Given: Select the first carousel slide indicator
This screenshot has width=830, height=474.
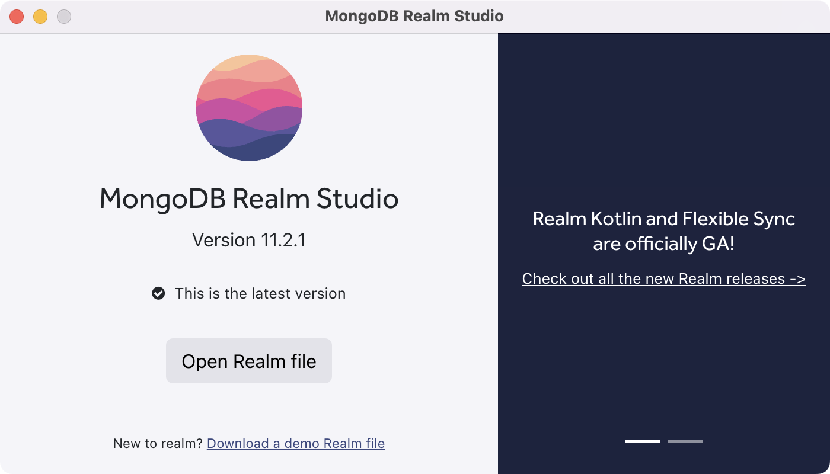Looking at the screenshot, I should point(643,441).
